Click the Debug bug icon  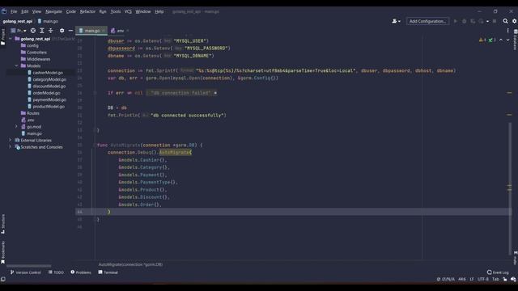464,21
